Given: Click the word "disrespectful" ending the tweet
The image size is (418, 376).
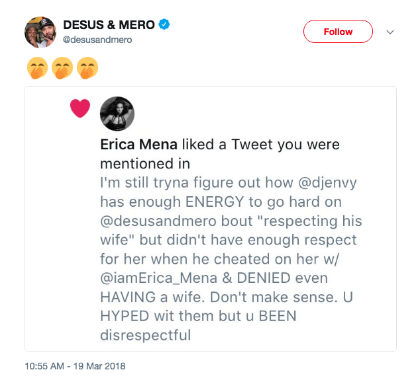Looking at the screenshot, I should click(145, 335).
